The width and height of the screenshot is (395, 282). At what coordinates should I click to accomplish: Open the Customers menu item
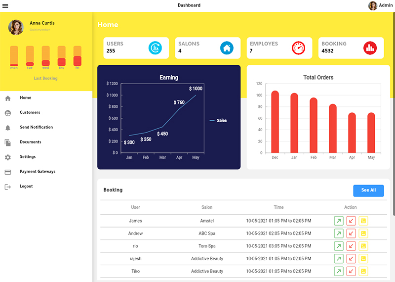pos(30,112)
